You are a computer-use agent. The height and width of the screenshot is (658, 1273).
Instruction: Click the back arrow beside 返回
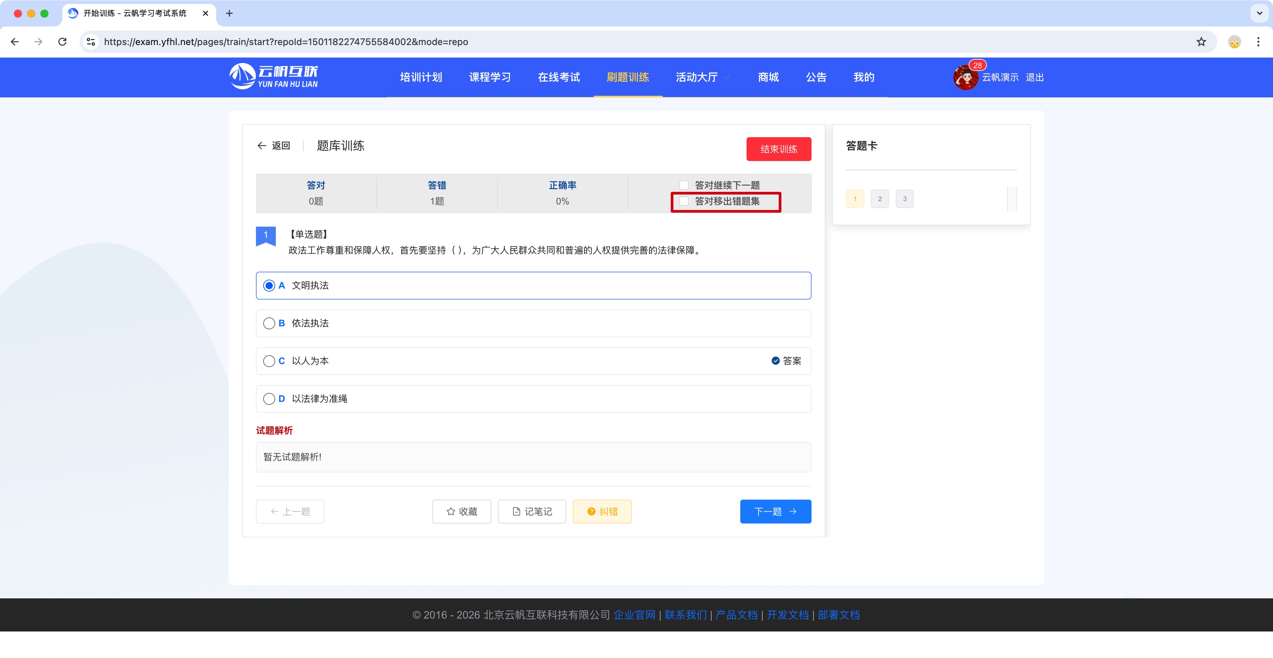click(x=263, y=145)
